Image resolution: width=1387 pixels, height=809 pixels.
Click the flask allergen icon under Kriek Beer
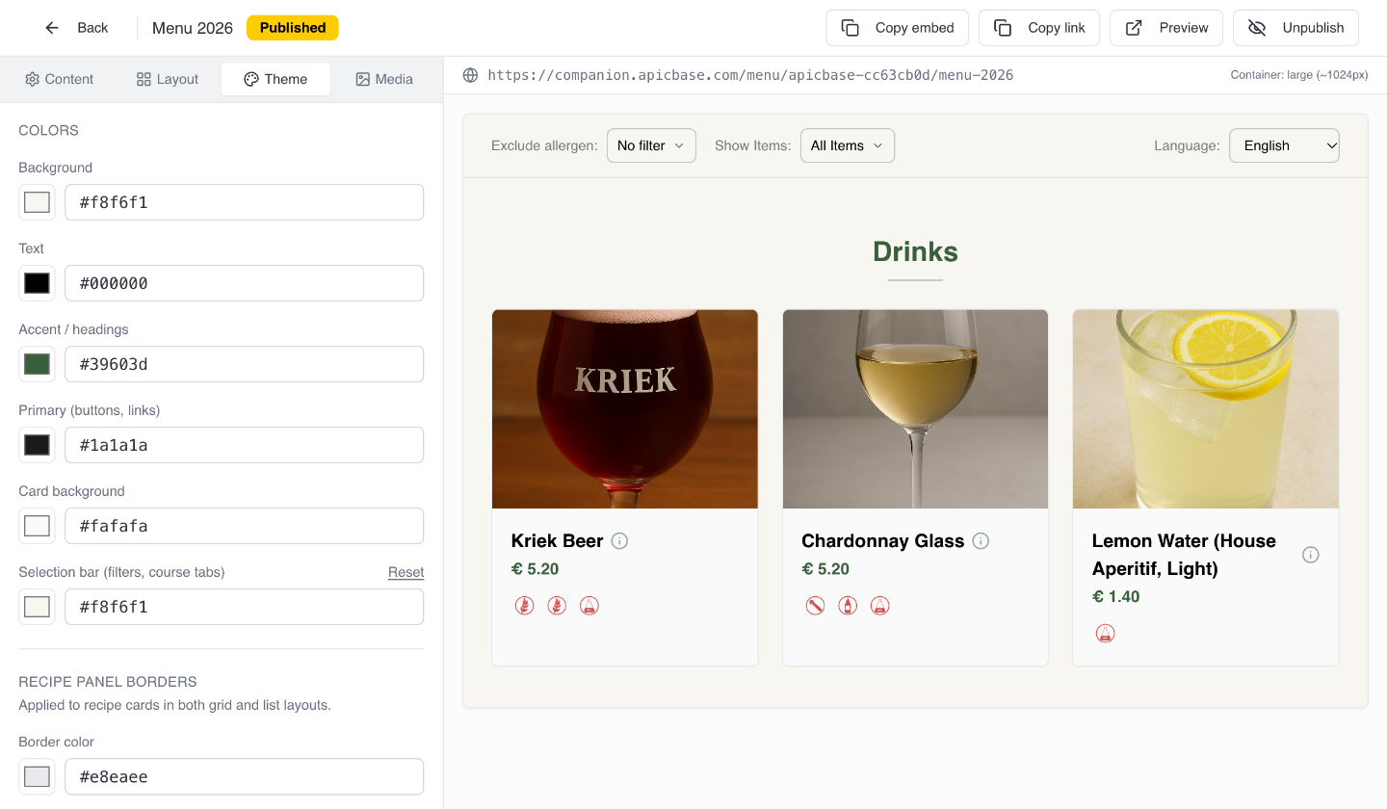(589, 606)
